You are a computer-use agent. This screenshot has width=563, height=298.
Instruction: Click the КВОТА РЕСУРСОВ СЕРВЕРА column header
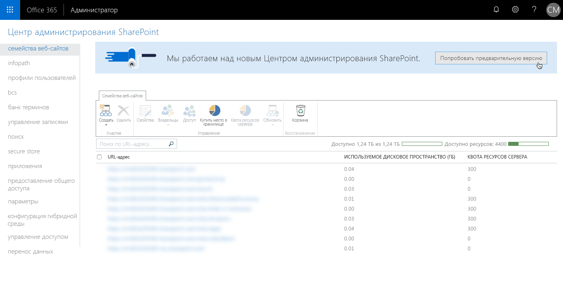[x=497, y=157]
